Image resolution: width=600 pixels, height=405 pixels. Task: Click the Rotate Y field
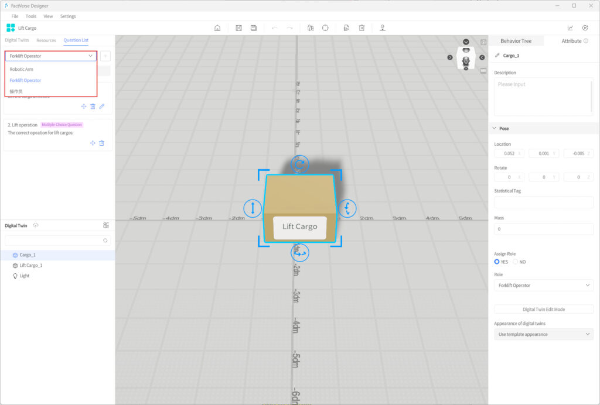click(543, 177)
